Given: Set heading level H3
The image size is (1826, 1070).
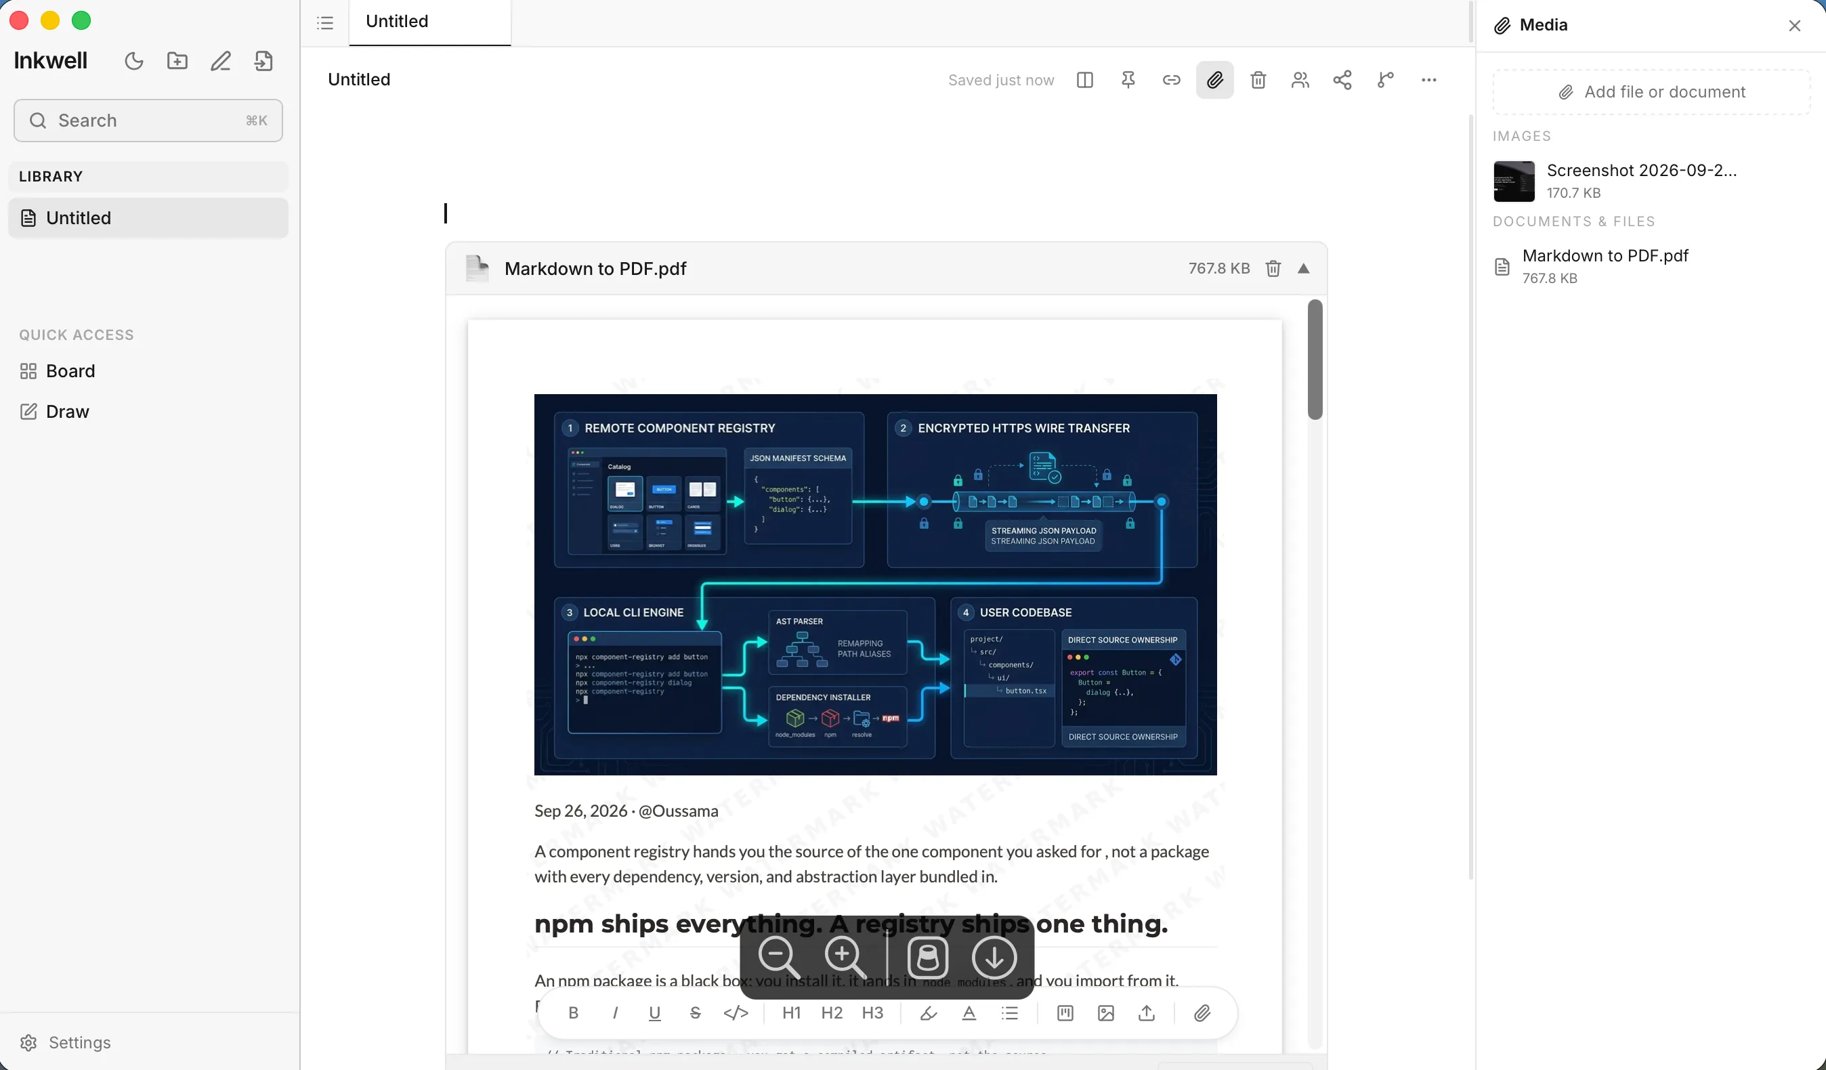Looking at the screenshot, I should [872, 1012].
